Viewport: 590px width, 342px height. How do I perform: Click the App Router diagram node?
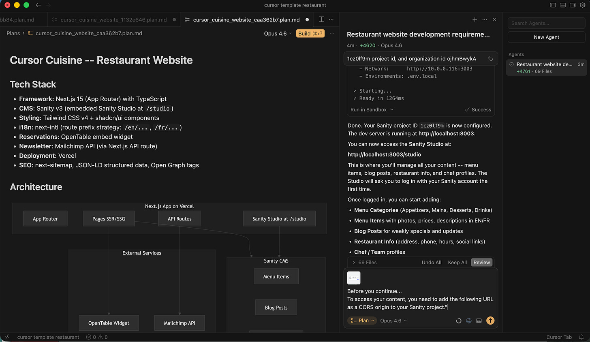tap(45, 218)
